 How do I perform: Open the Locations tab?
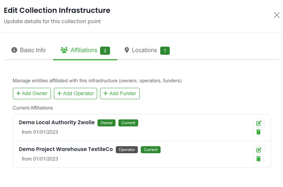[144, 50]
